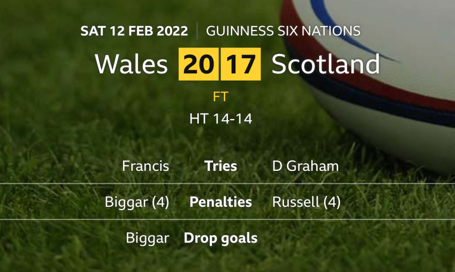Click Biggar in the Drop goals row
455x272 pixels.
click(147, 238)
